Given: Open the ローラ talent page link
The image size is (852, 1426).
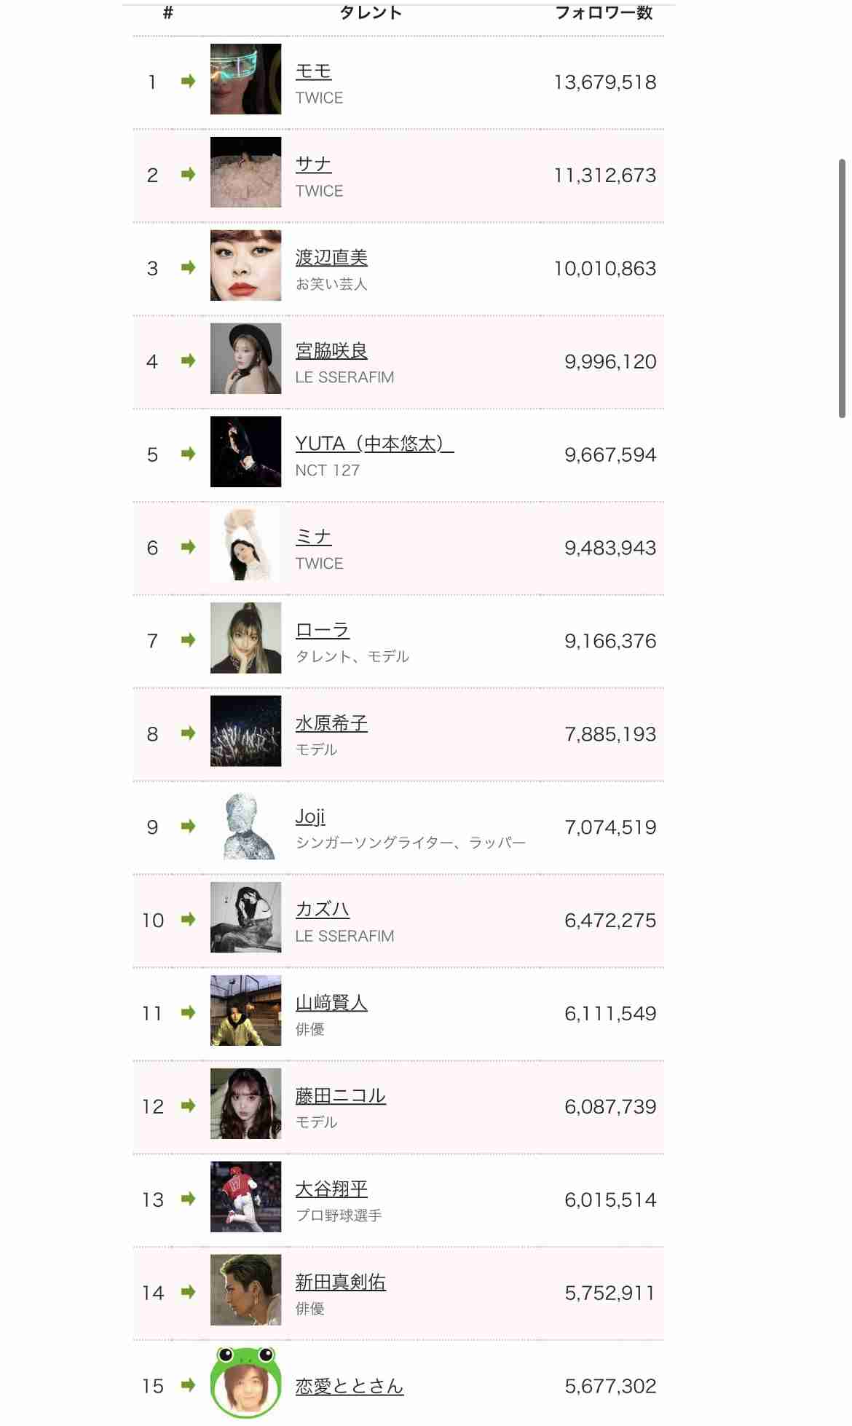Looking at the screenshot, I should click(323, 630).
